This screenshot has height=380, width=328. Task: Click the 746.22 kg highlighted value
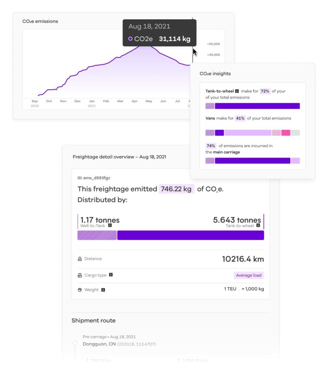[176, 189]
